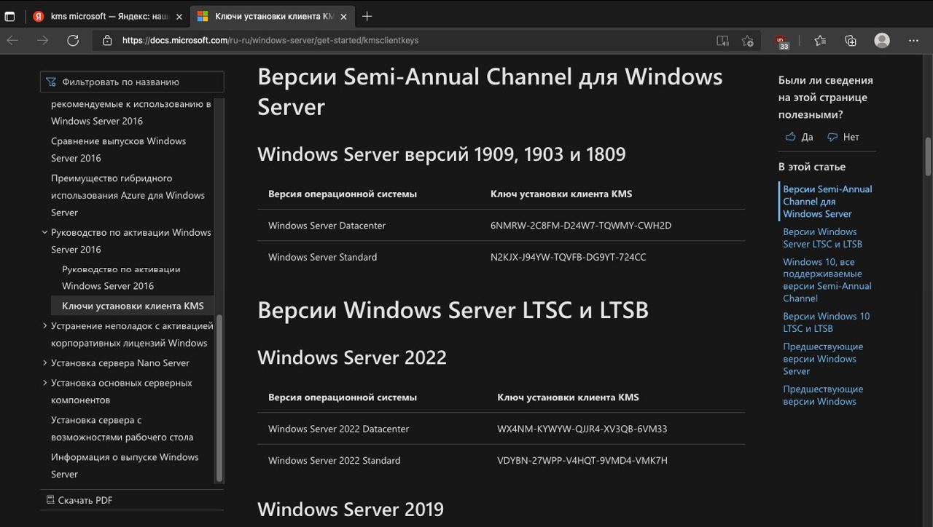
Task: Click key VDYBN-27WPP-V4HQT-9VMD4-VMK7H
Action: [582, 461]
